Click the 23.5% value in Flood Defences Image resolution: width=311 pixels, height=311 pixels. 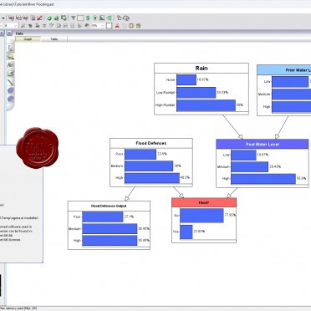162,154
